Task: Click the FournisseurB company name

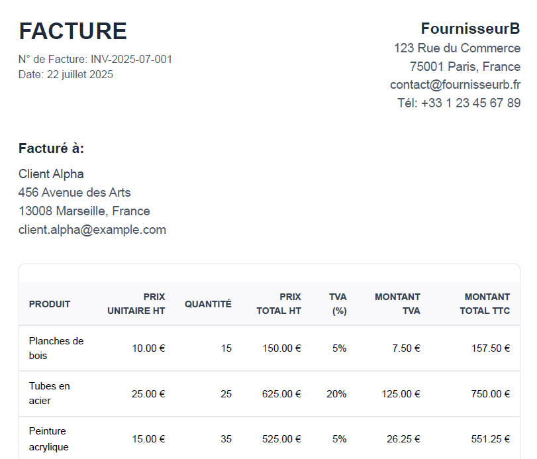Action: tap(470, 28)
